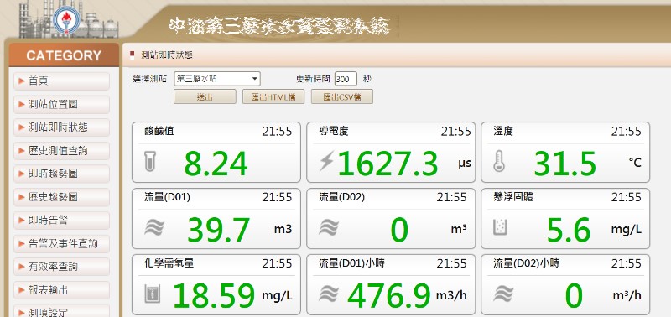671x317 pixels.
Task: Click the 21:55 timestamp in 溫度 card
Action: pyautogui.click(x=627, y=132)
